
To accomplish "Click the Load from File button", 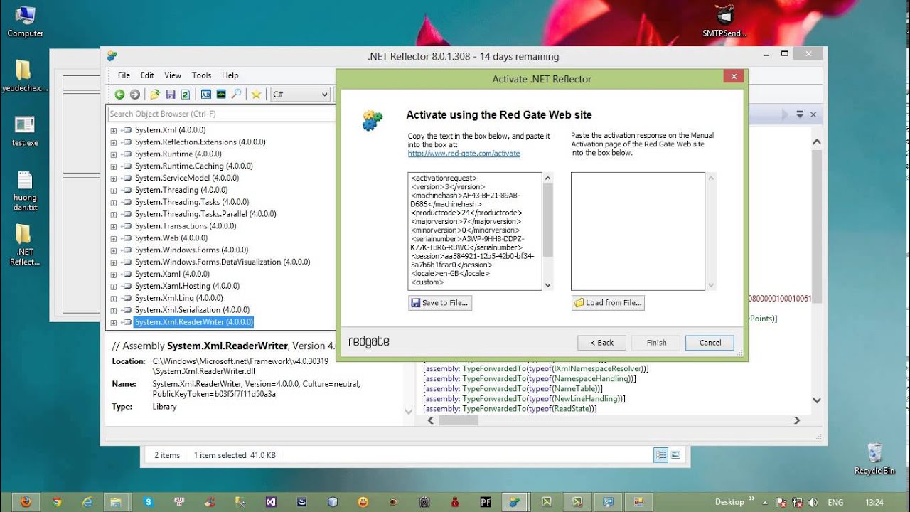I will 608,303.
